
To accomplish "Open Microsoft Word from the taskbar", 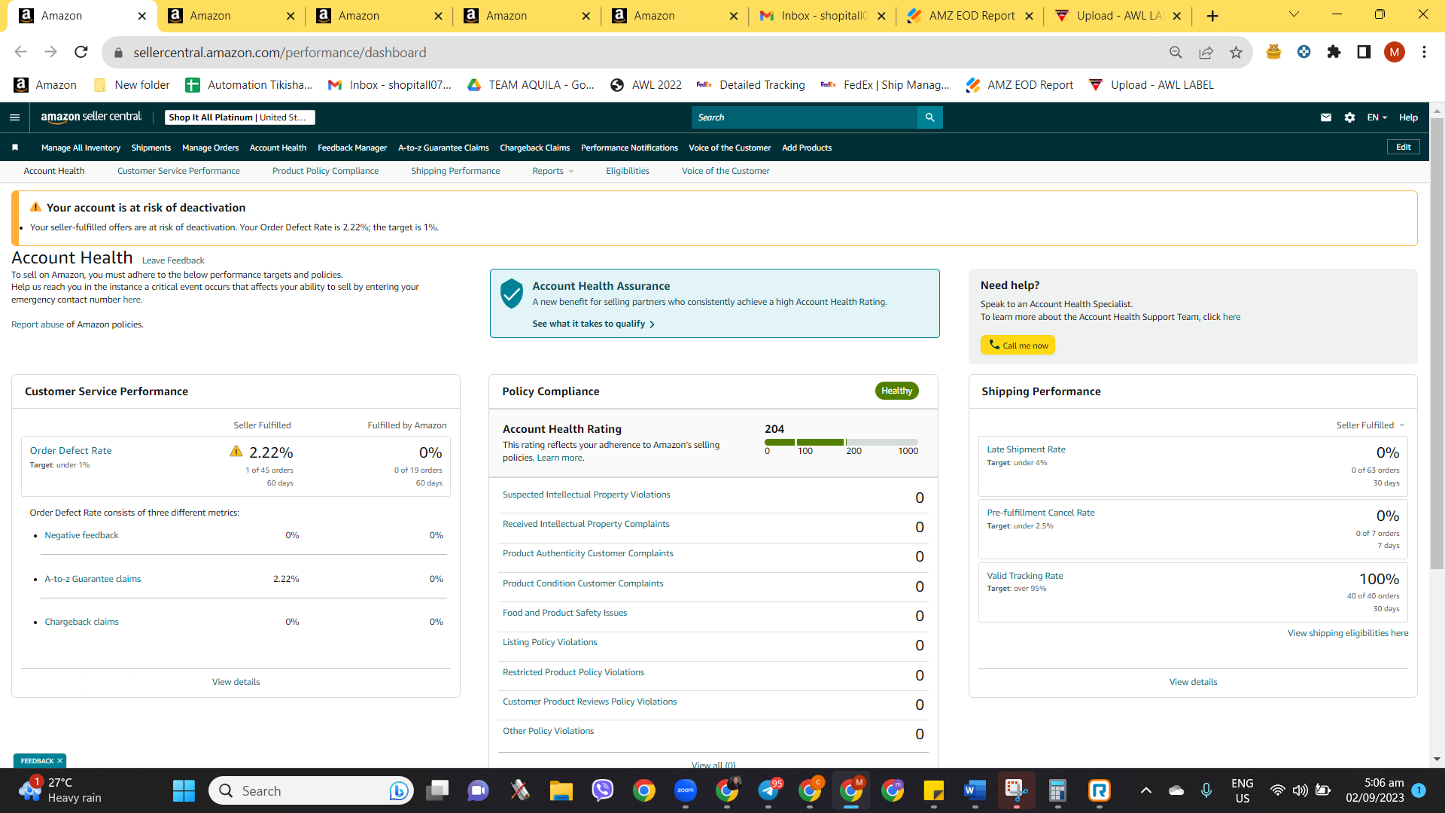I will (975, 790).
